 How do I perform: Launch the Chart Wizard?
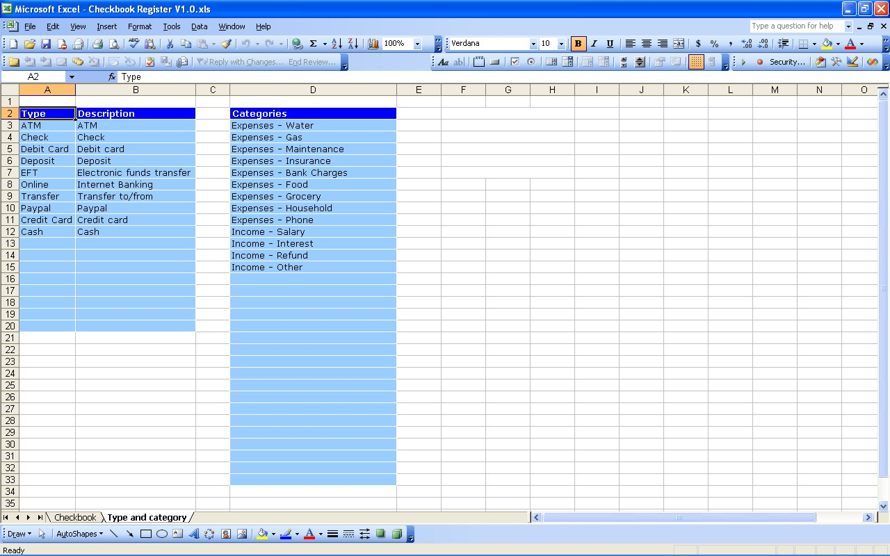point(373,43)
